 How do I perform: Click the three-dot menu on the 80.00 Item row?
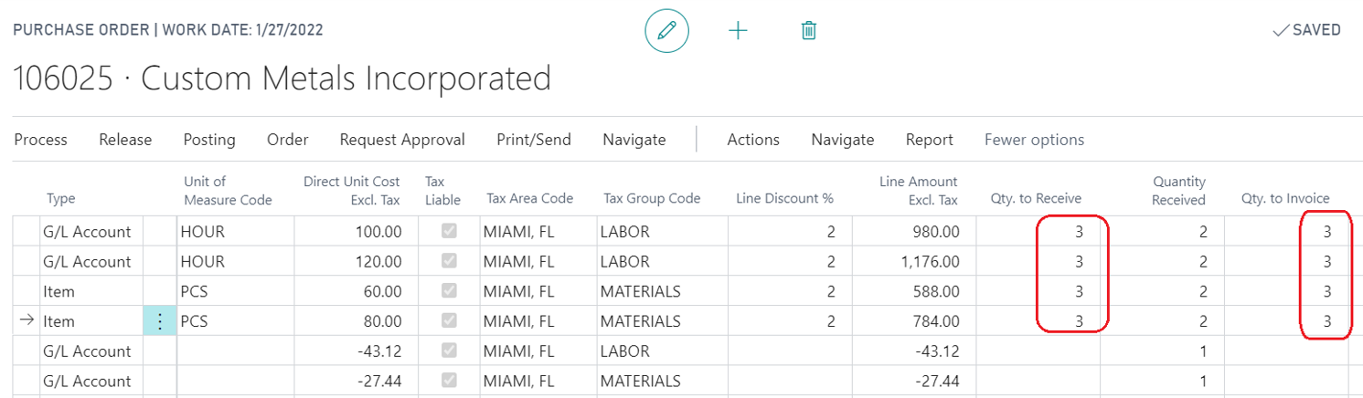click(160, 321)
